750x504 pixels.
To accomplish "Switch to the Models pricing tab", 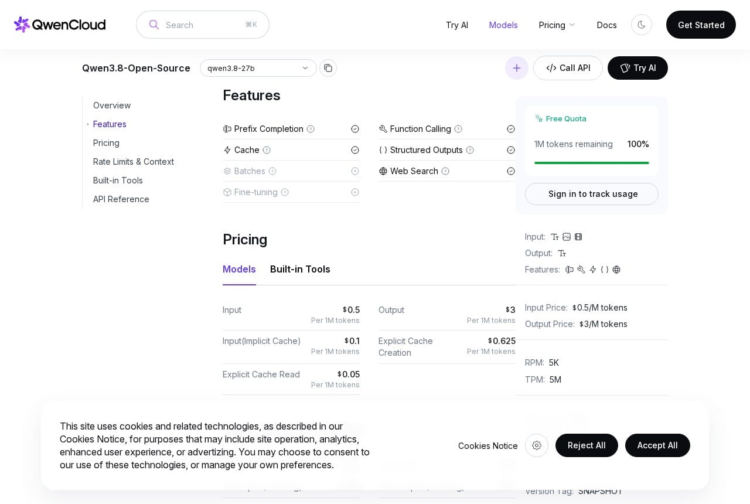I will [x=239, y=270].
